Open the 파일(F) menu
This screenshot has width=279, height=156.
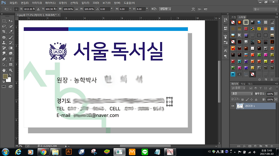point(14,3)
